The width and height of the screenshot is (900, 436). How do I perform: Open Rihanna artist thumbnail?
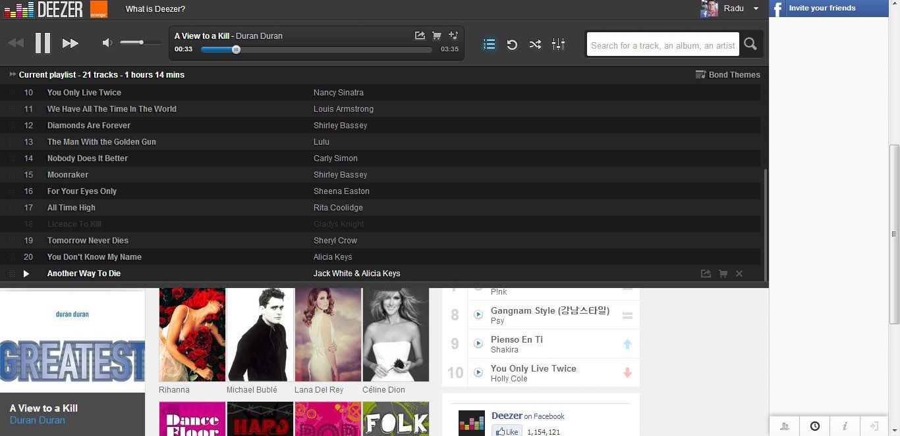tap(192, 335)
